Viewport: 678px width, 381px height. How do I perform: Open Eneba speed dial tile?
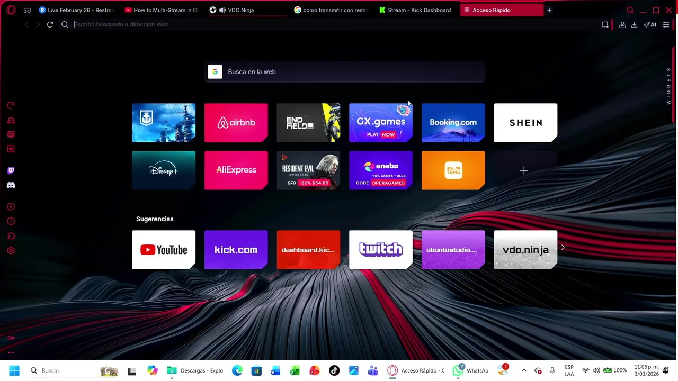(x=381, y=170)
